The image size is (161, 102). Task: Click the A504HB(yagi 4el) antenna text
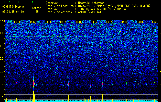pyautogui.click(x=90, y=12)
